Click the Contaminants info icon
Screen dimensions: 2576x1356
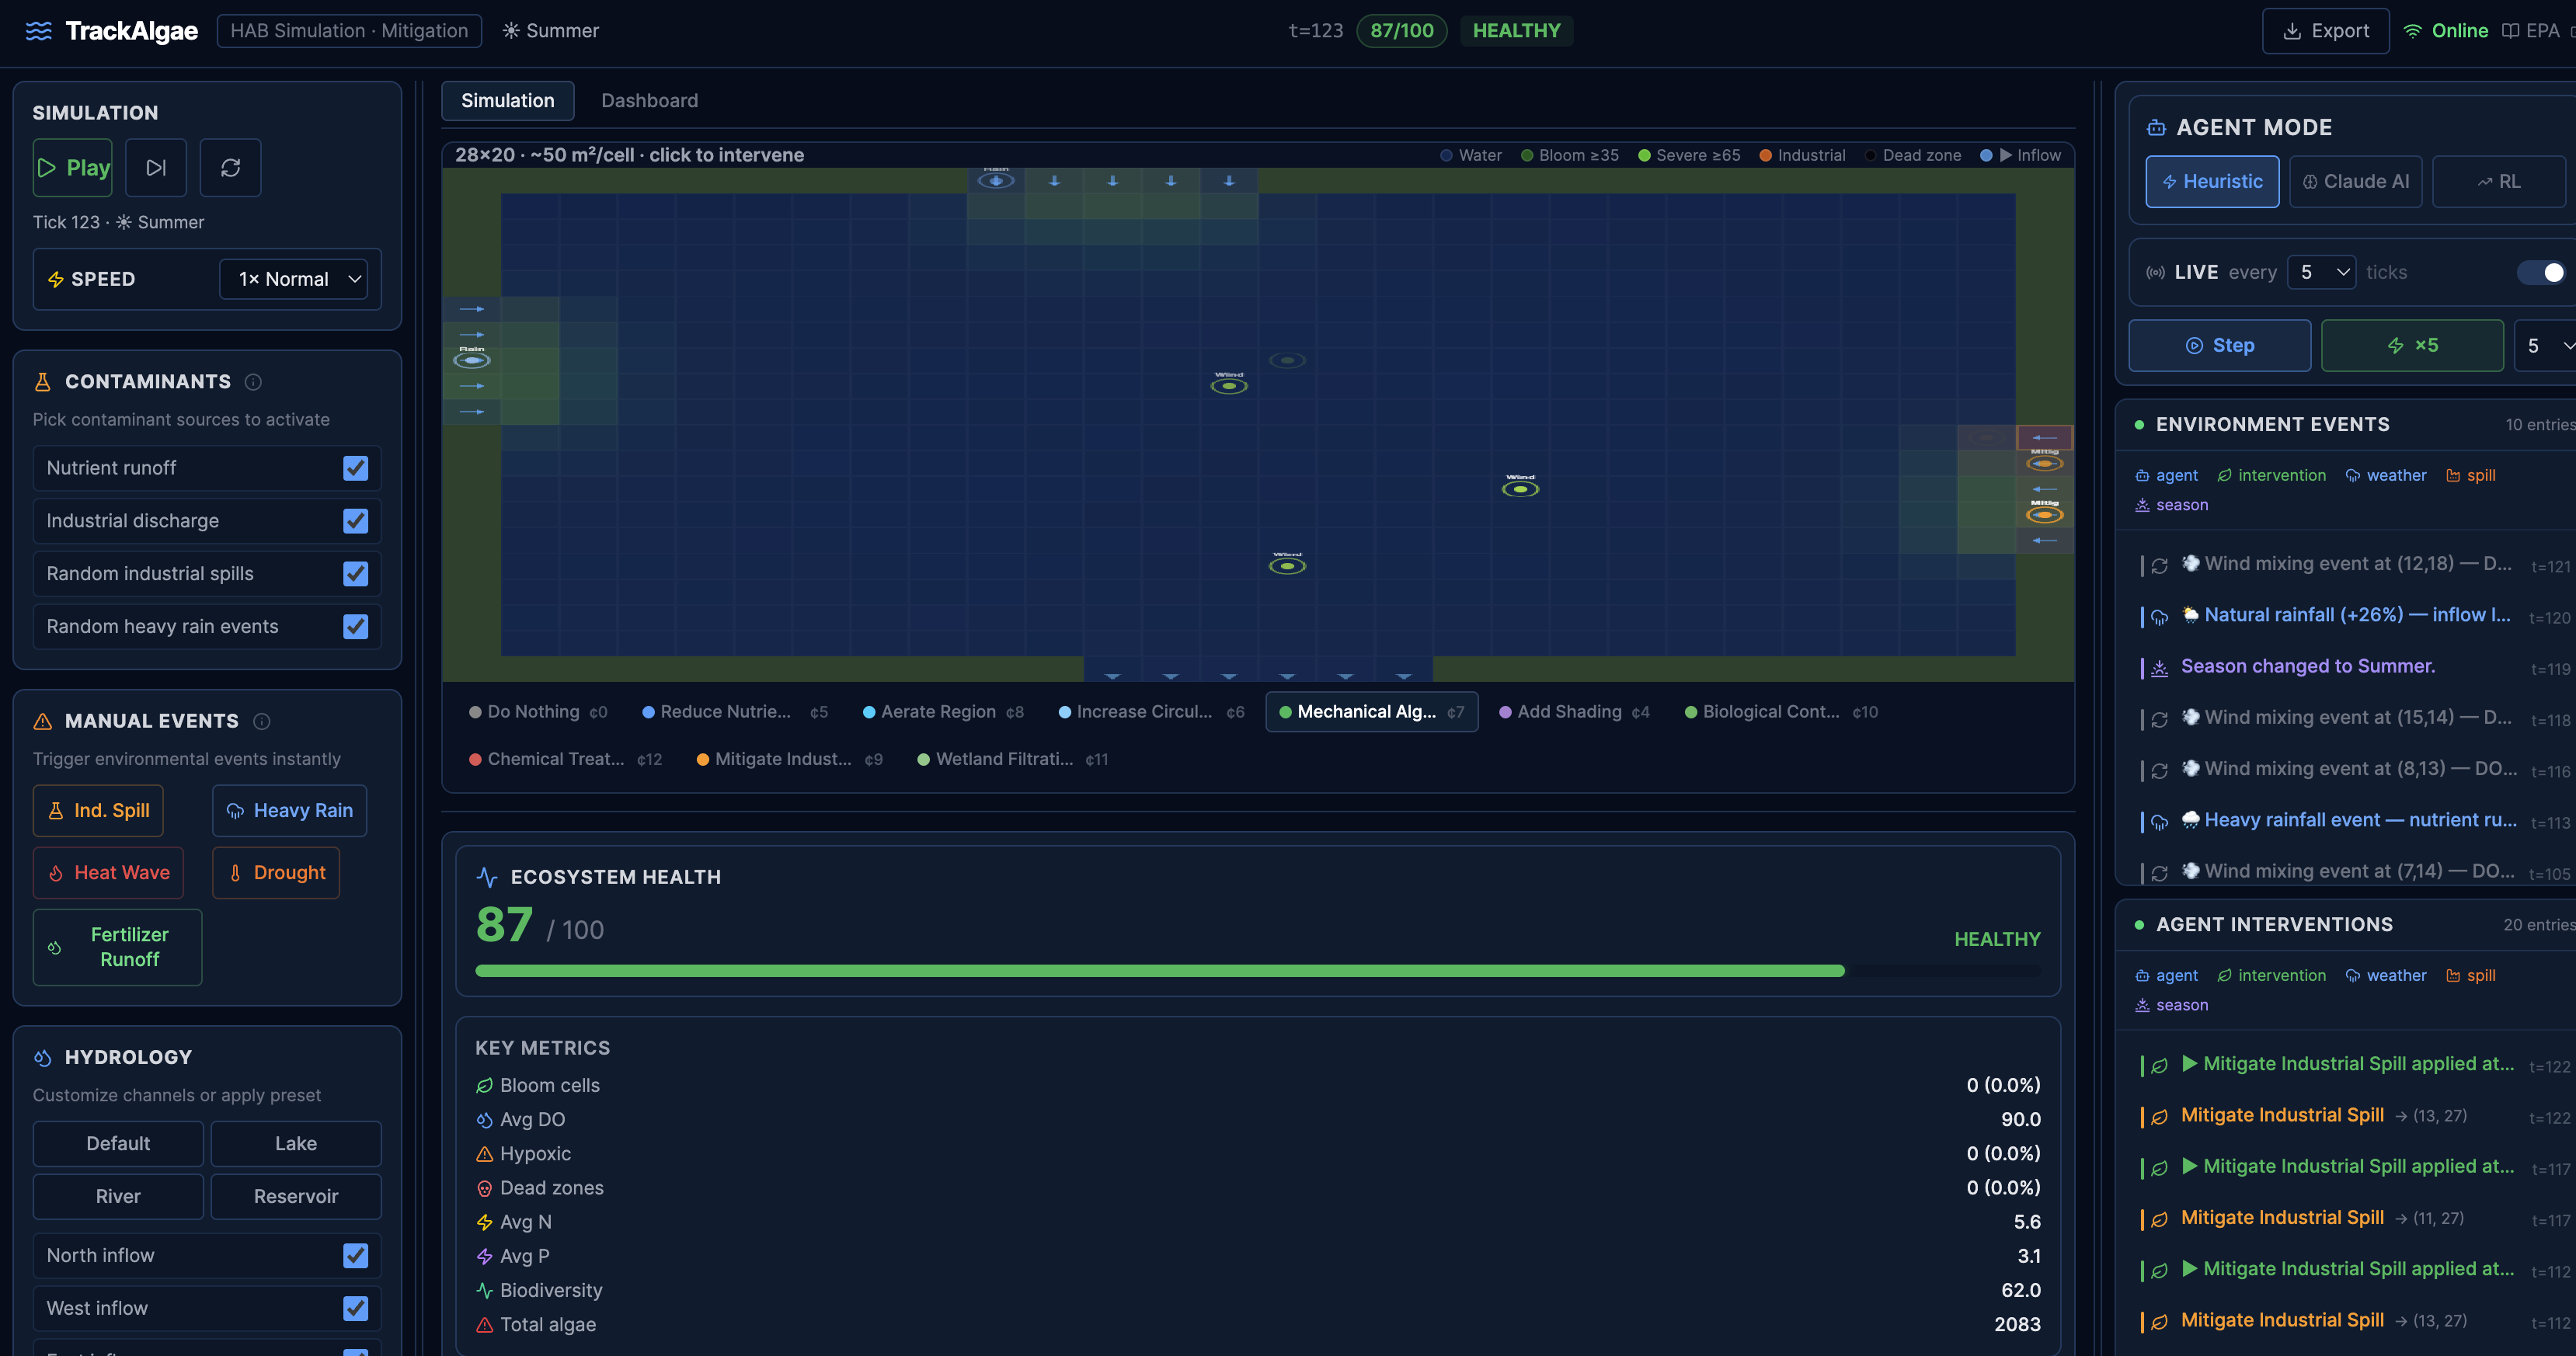point(253,382)
